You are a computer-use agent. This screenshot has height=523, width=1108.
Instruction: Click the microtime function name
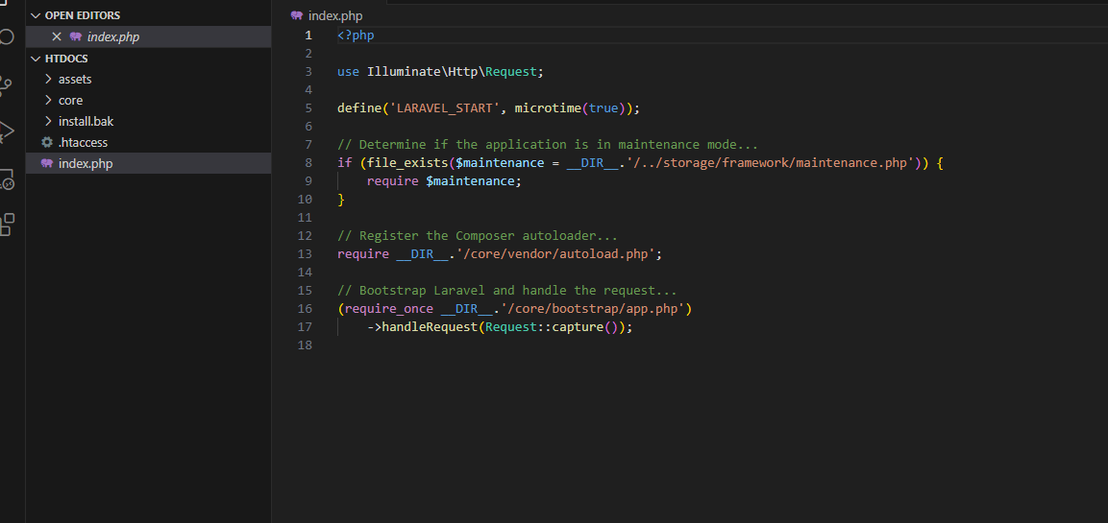(x=548, y=108)
